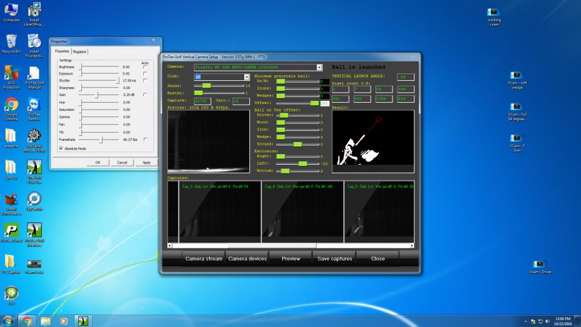The width and height of the screenshot is (581, 327).
Task: Adjust the FrameRate slider handle
Action: coord(101,140)
